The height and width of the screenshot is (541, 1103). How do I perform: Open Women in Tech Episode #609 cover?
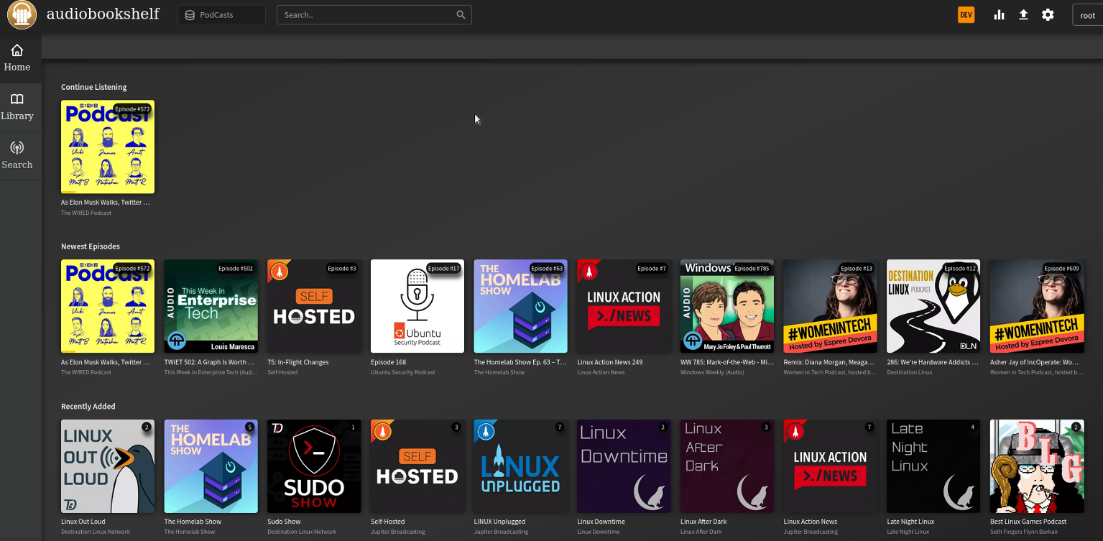tap(1037, 306)
